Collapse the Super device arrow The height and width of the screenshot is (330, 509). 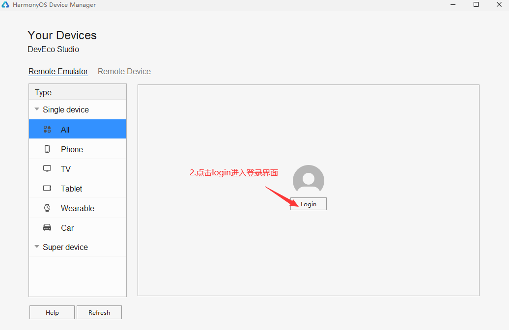[37, 247]
